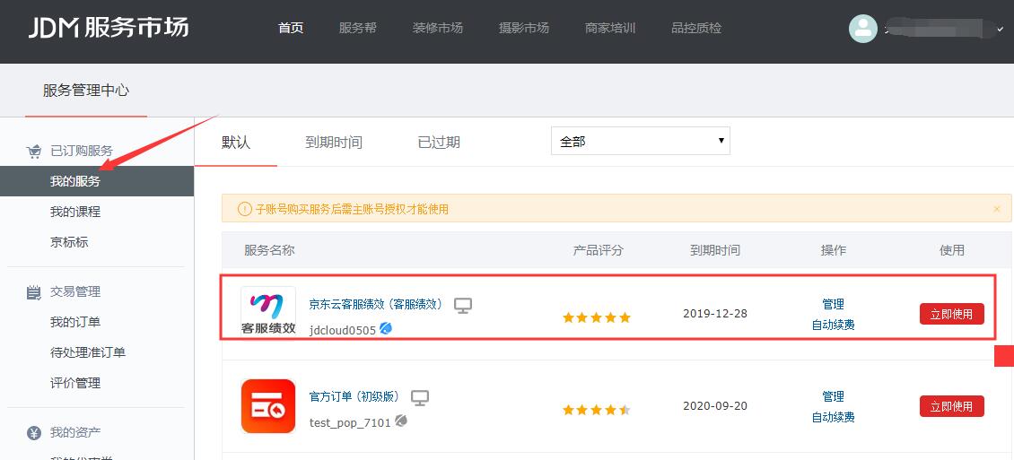This screenshot has width=1014, height=460.
Task: Click expiry date 2019-12-28
Action: [x=715, y=313]
